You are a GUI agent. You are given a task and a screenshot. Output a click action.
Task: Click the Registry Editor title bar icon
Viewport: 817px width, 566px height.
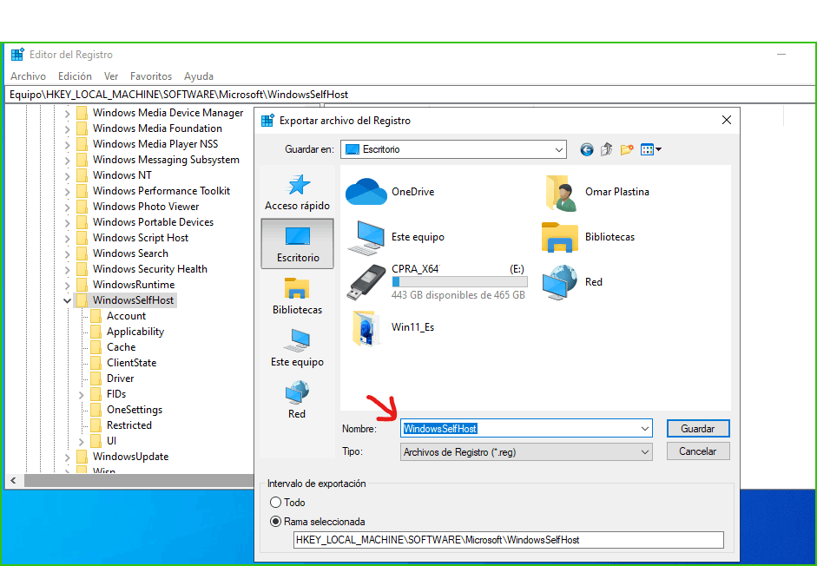click(x=17, y=54)
